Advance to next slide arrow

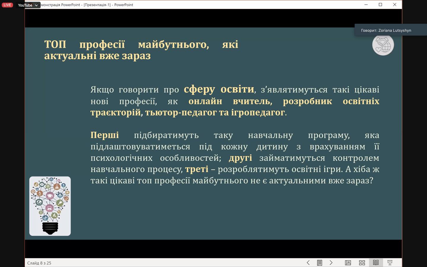coord(331,263)
